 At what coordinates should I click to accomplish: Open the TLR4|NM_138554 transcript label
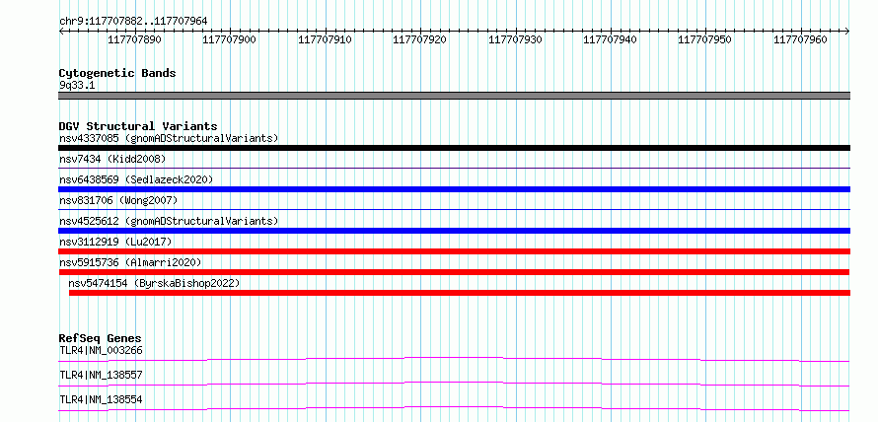(x=101, y=400)
